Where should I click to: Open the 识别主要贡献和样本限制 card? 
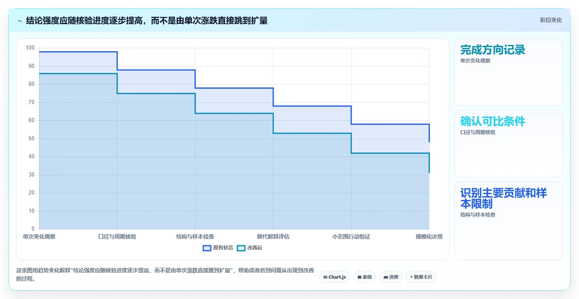coord(508,221)
